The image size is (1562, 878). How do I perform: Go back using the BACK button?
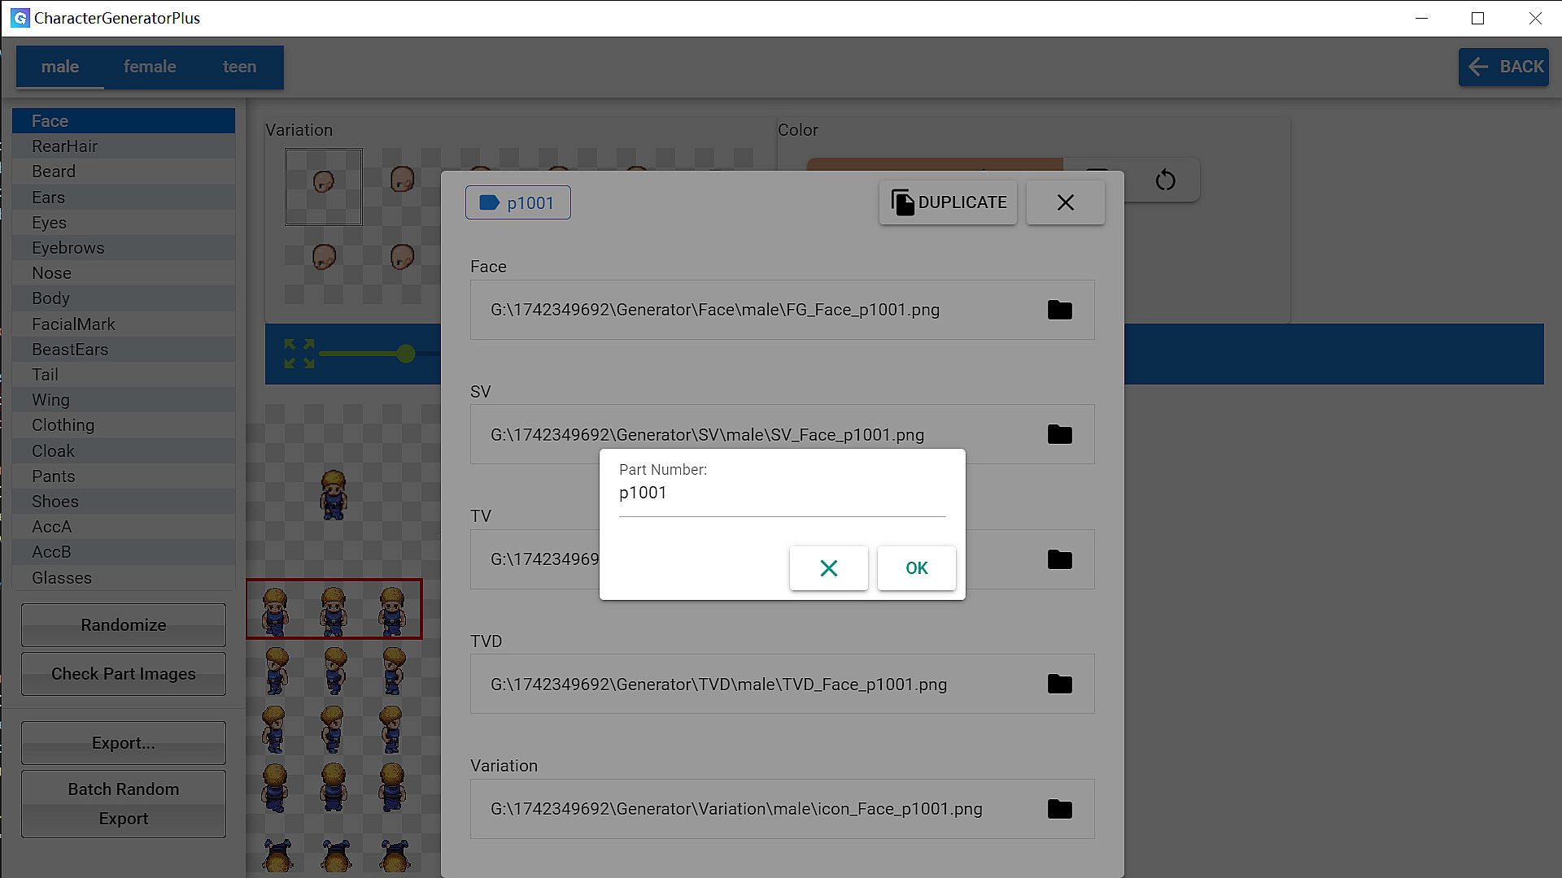pos(1503,67)
